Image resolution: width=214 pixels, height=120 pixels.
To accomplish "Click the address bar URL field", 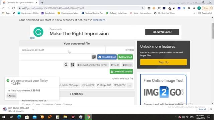I will [81, 8].
